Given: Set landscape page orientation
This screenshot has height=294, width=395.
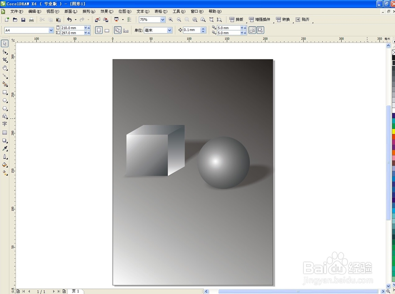Looking at the screenshot, I should [x=107, y=30].
